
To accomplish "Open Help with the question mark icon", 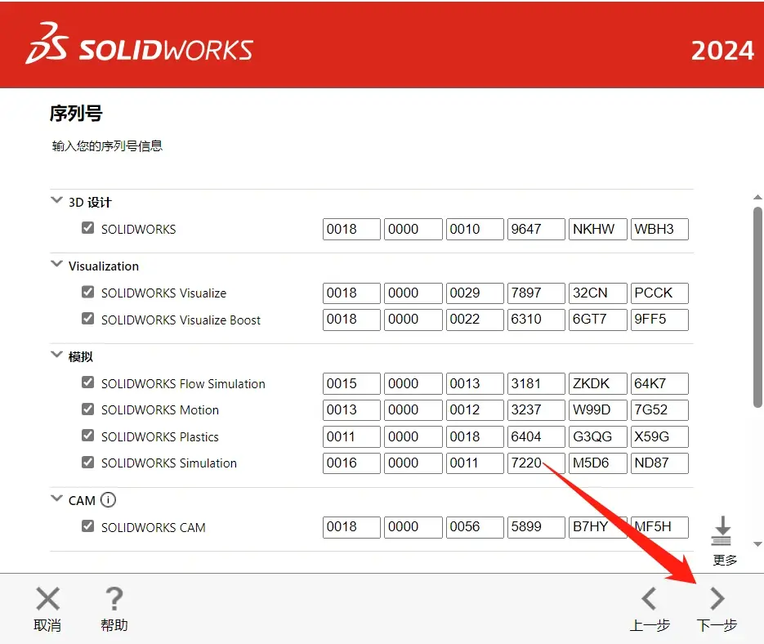I will coord(114,599).
